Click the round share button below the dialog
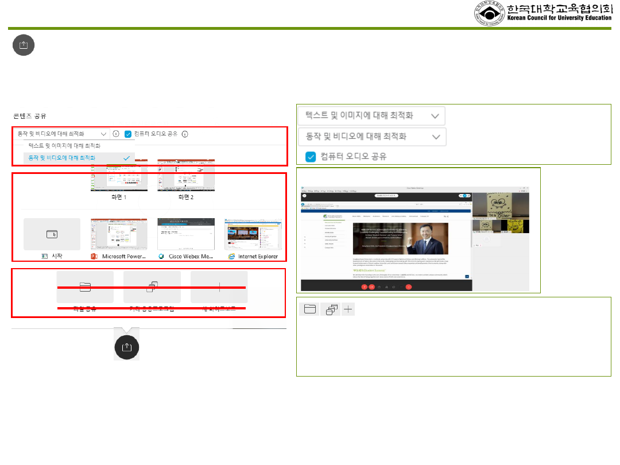 click(127, 348)
